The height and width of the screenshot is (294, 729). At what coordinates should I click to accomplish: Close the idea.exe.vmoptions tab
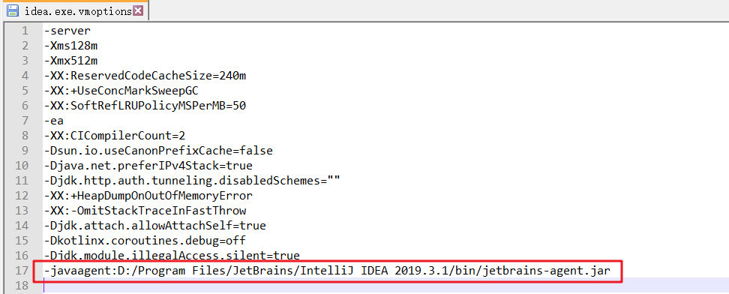[x=137, y=10]
